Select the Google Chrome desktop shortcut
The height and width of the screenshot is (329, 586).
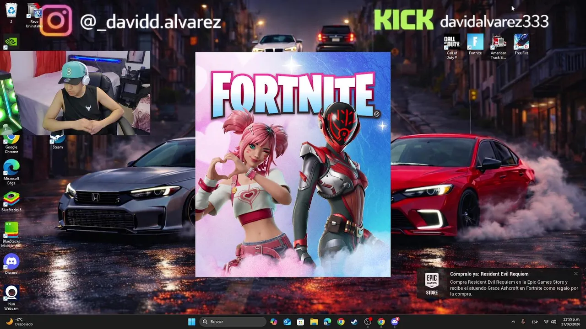point(11,144)
